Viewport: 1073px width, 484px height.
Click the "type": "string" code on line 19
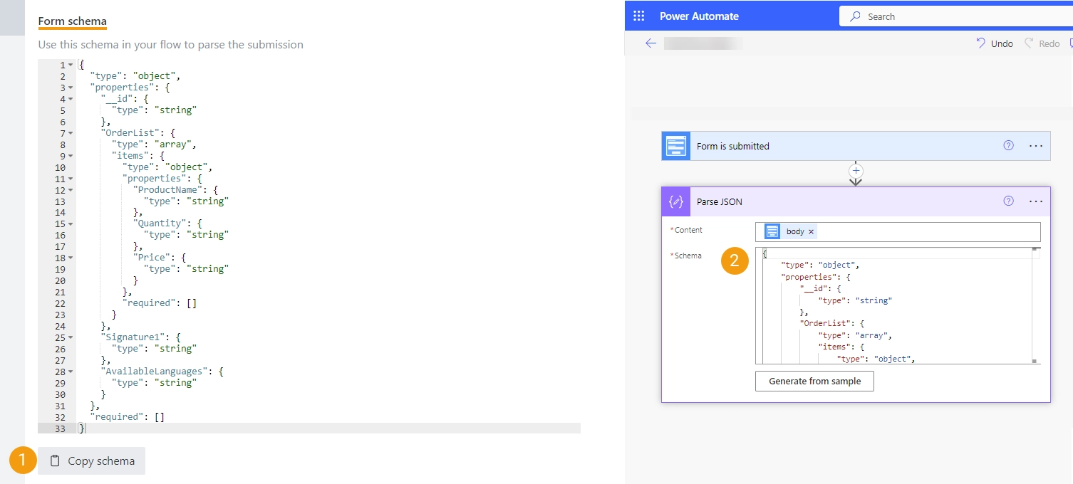pos(185,269)
